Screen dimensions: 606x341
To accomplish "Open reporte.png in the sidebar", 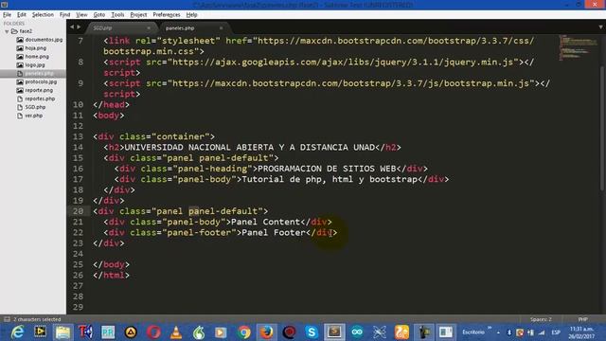I will click(39, 91).
